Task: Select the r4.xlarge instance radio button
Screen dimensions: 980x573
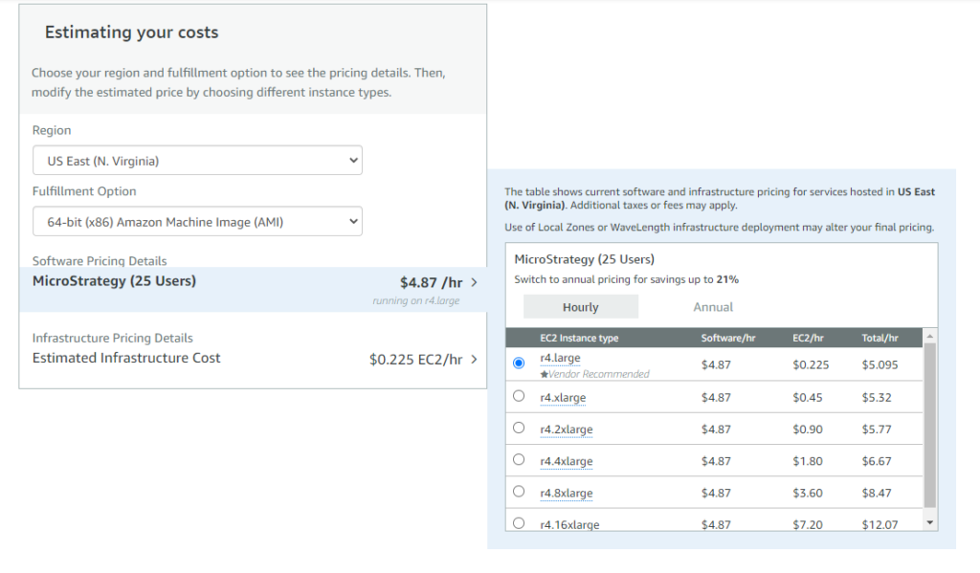Action: pyautogui.click(x=519, y=395)
